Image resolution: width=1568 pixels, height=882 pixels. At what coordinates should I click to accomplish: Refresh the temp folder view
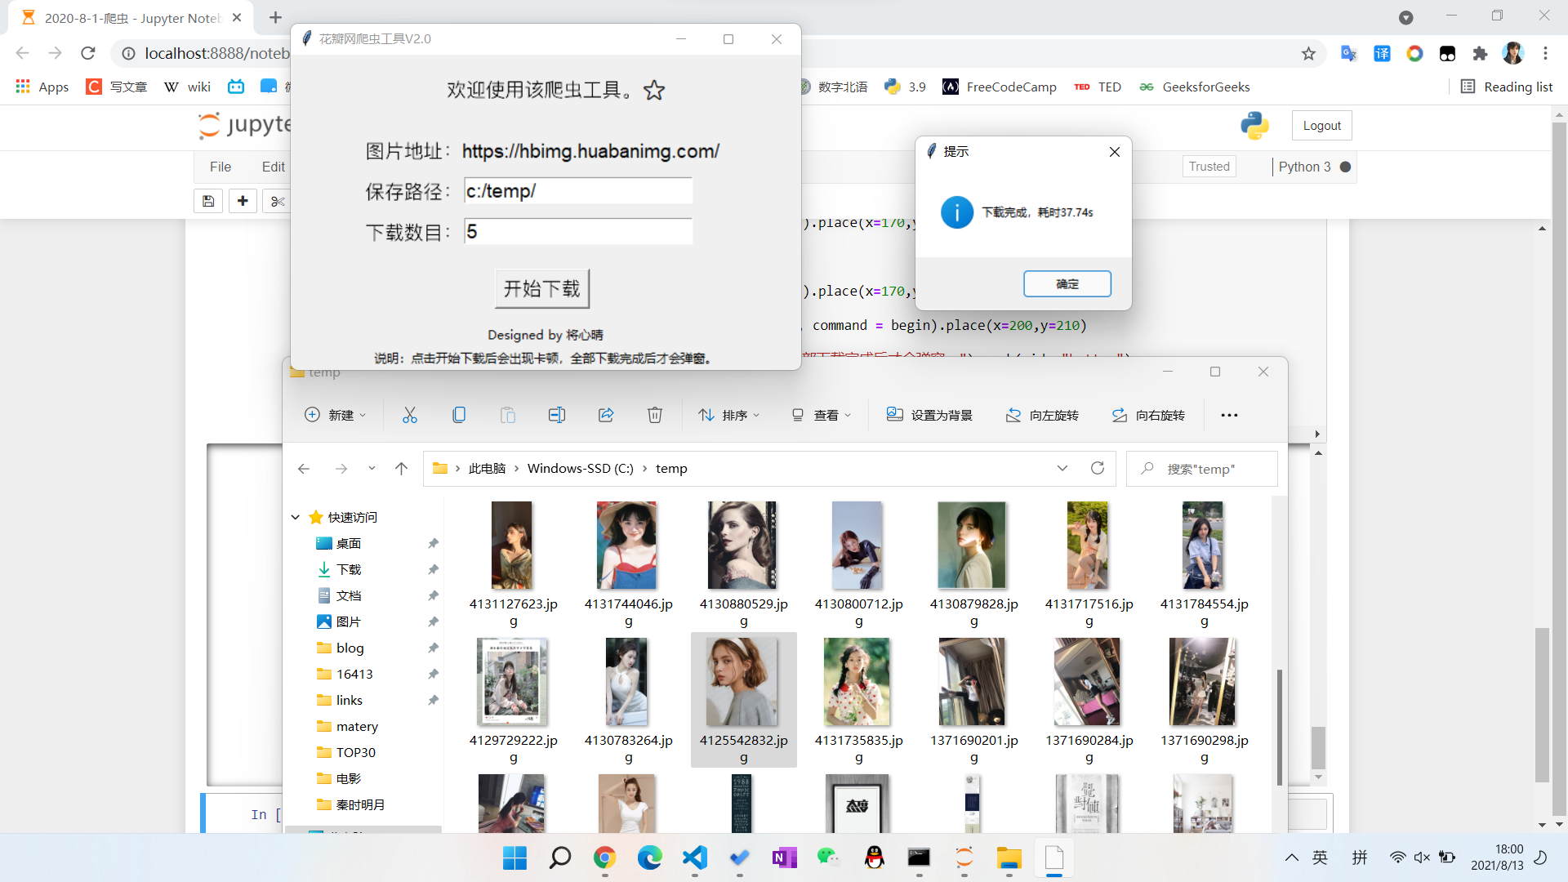[x=1098, y=468]
